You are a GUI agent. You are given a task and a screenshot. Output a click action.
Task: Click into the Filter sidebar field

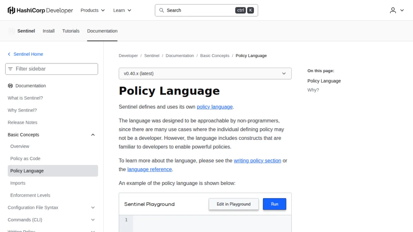click(x=52, y=69)
